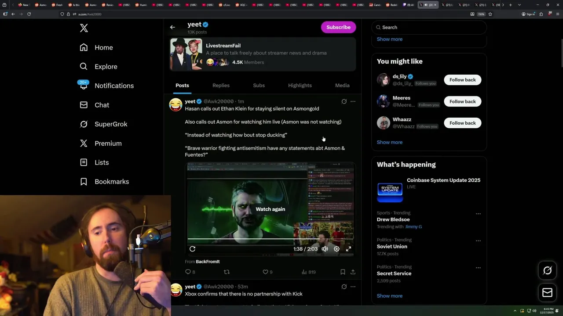Click the video replay icon
The width and height of the screenshot is (563, 316).
192,249
